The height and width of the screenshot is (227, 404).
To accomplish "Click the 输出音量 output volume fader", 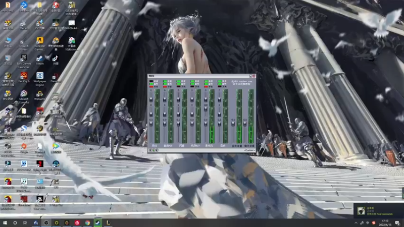I will 245,123.
